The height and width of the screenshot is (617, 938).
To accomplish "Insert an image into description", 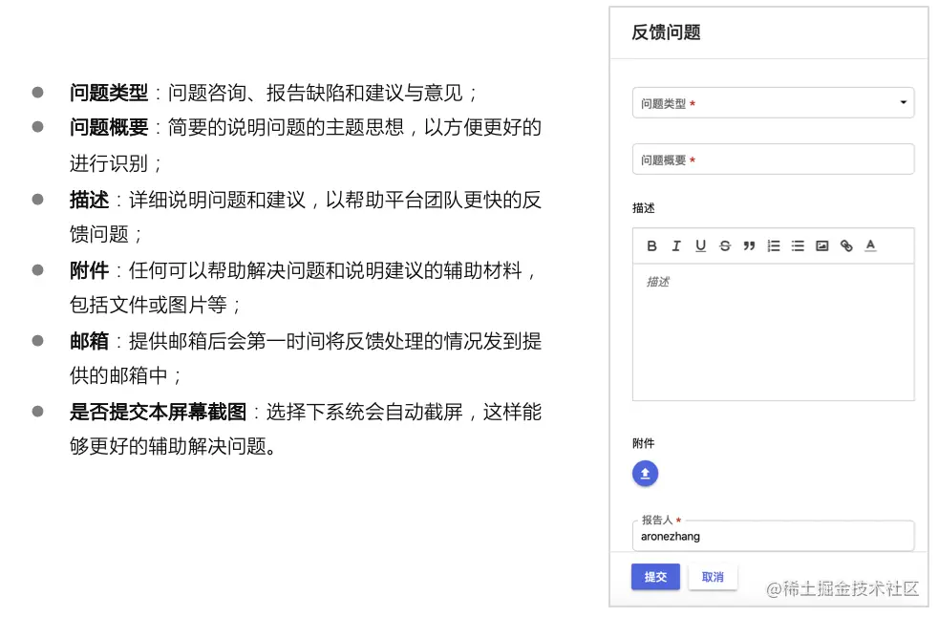I will [x=822, y=246].
